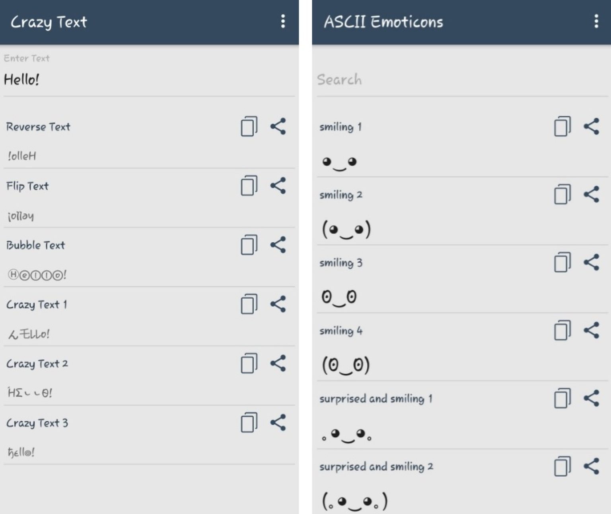
Task: Share the Crazy Text 1 result
Action: point(278,304)
